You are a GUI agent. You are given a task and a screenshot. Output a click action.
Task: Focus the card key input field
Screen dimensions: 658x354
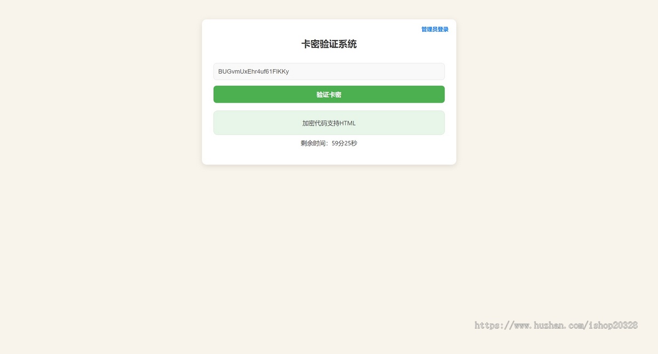point(329,71)
